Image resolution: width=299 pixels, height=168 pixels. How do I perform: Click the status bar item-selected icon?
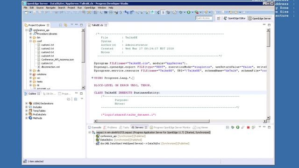(25, 161)
